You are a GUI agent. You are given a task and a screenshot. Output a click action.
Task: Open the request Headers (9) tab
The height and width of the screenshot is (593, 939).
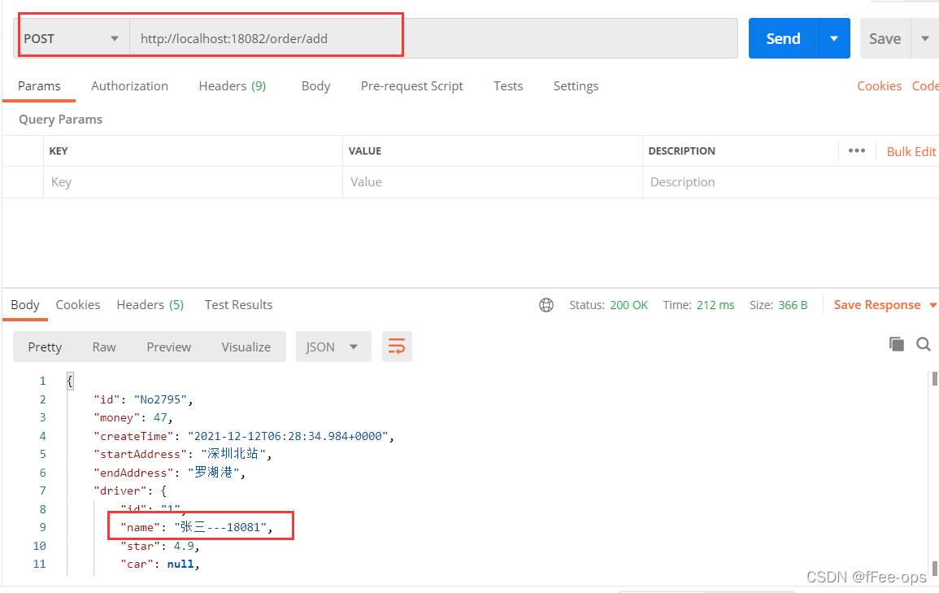(x=233, y=86)
